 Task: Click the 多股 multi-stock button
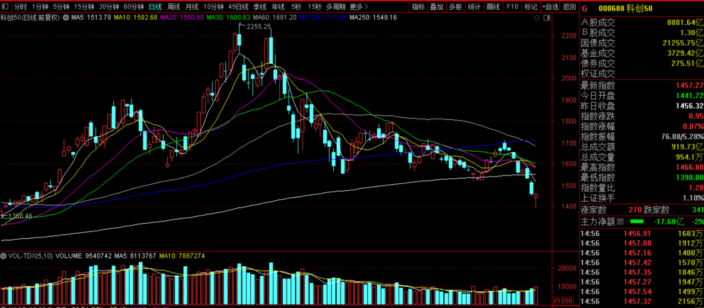(455, 7)
